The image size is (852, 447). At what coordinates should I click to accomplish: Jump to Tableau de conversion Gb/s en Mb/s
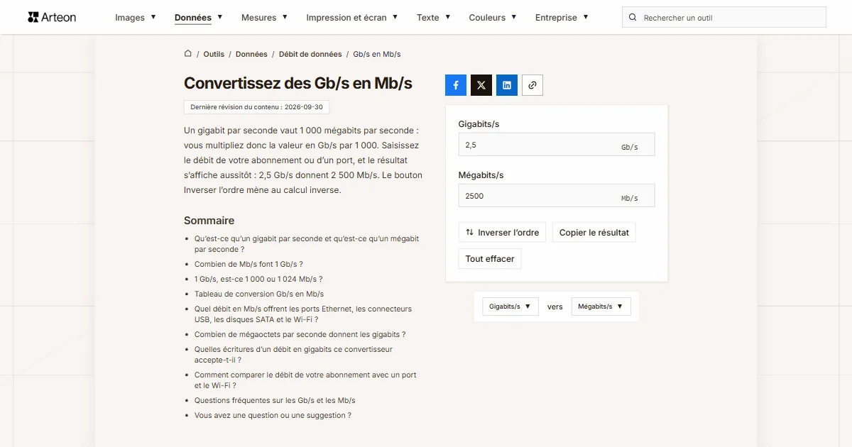point(259,294)
